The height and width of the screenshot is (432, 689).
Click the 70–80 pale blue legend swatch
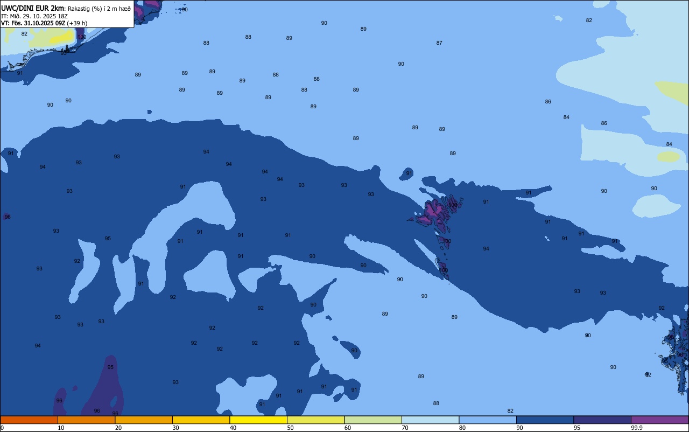430,420
